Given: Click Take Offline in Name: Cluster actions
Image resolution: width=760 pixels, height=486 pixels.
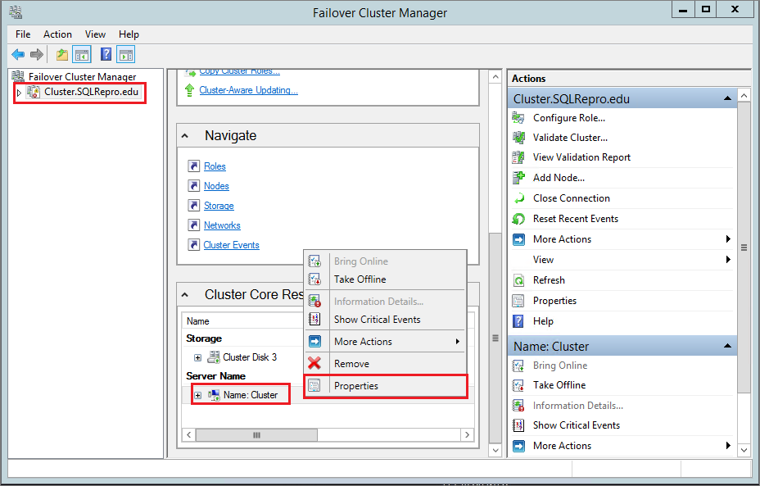Looking at the screenshot, I should pos(559,385).
